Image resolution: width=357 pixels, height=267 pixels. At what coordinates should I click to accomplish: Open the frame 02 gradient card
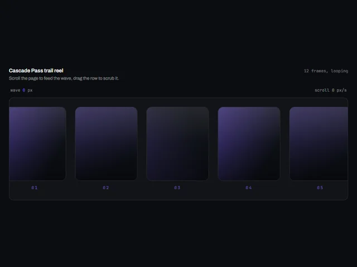[x=106, y=144]
